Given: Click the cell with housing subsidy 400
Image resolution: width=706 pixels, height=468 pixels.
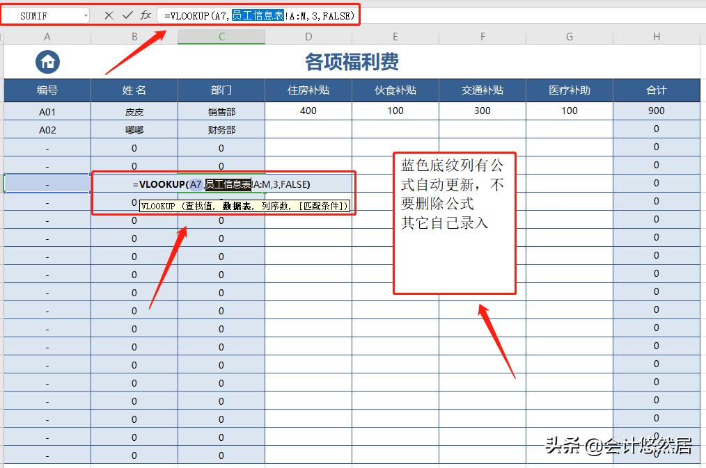Looking at the screenshot, I should 308,111.
